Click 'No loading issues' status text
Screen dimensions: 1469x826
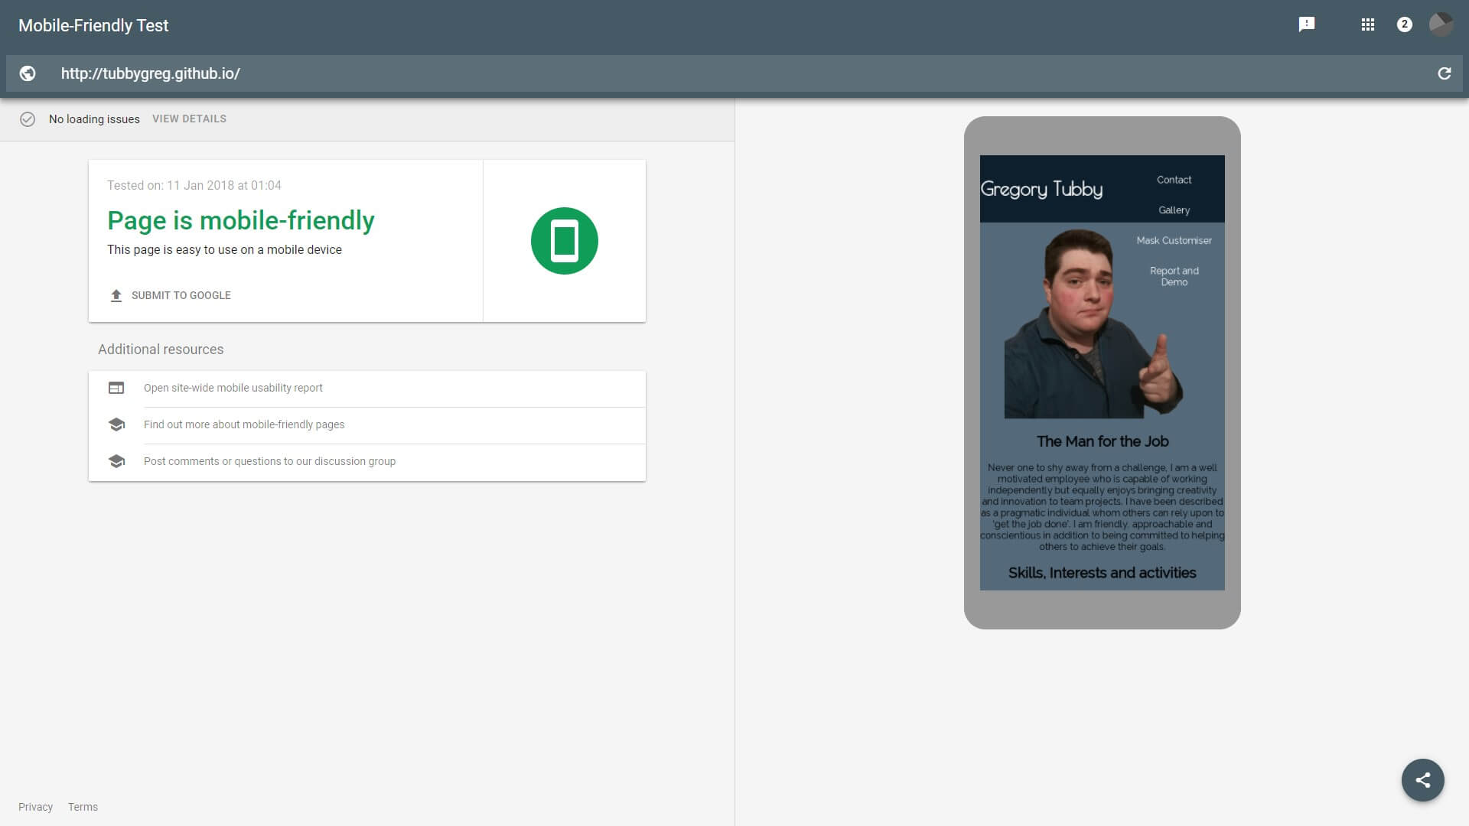[94, 119]
